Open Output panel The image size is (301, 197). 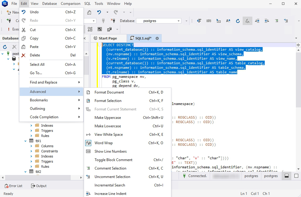click(x=39, y=186)
